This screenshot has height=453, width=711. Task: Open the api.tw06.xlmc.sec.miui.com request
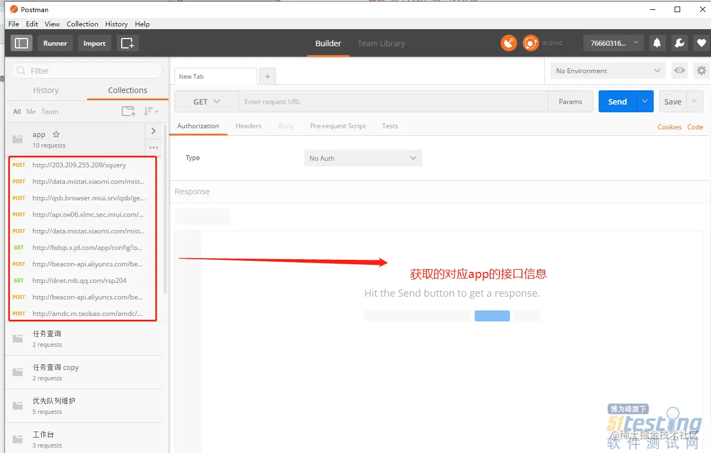click(x=83, y=214)
